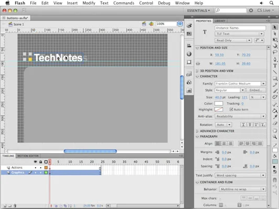Image resolution: width=279 pixels, height=209 pixels.
Task: Open the Info panel icon
Action: coord(189,54)
